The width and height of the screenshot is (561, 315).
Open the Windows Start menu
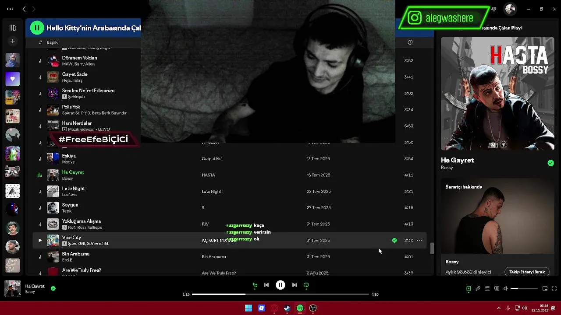[x=249, y=308]
